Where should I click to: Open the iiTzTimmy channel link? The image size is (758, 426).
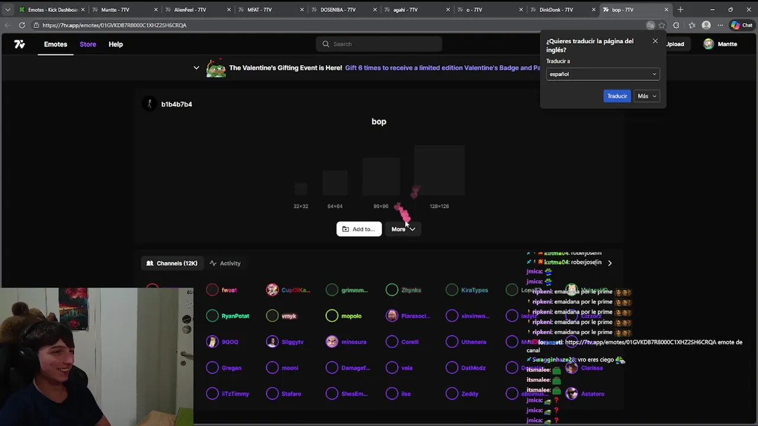pos(235,394)
